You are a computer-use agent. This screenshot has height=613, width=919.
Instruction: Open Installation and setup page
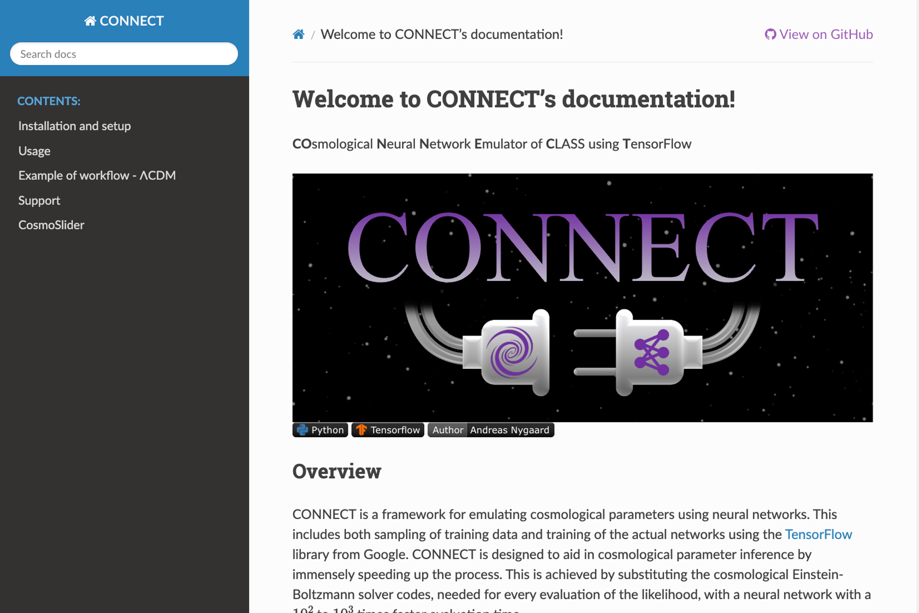coord(74,126)
